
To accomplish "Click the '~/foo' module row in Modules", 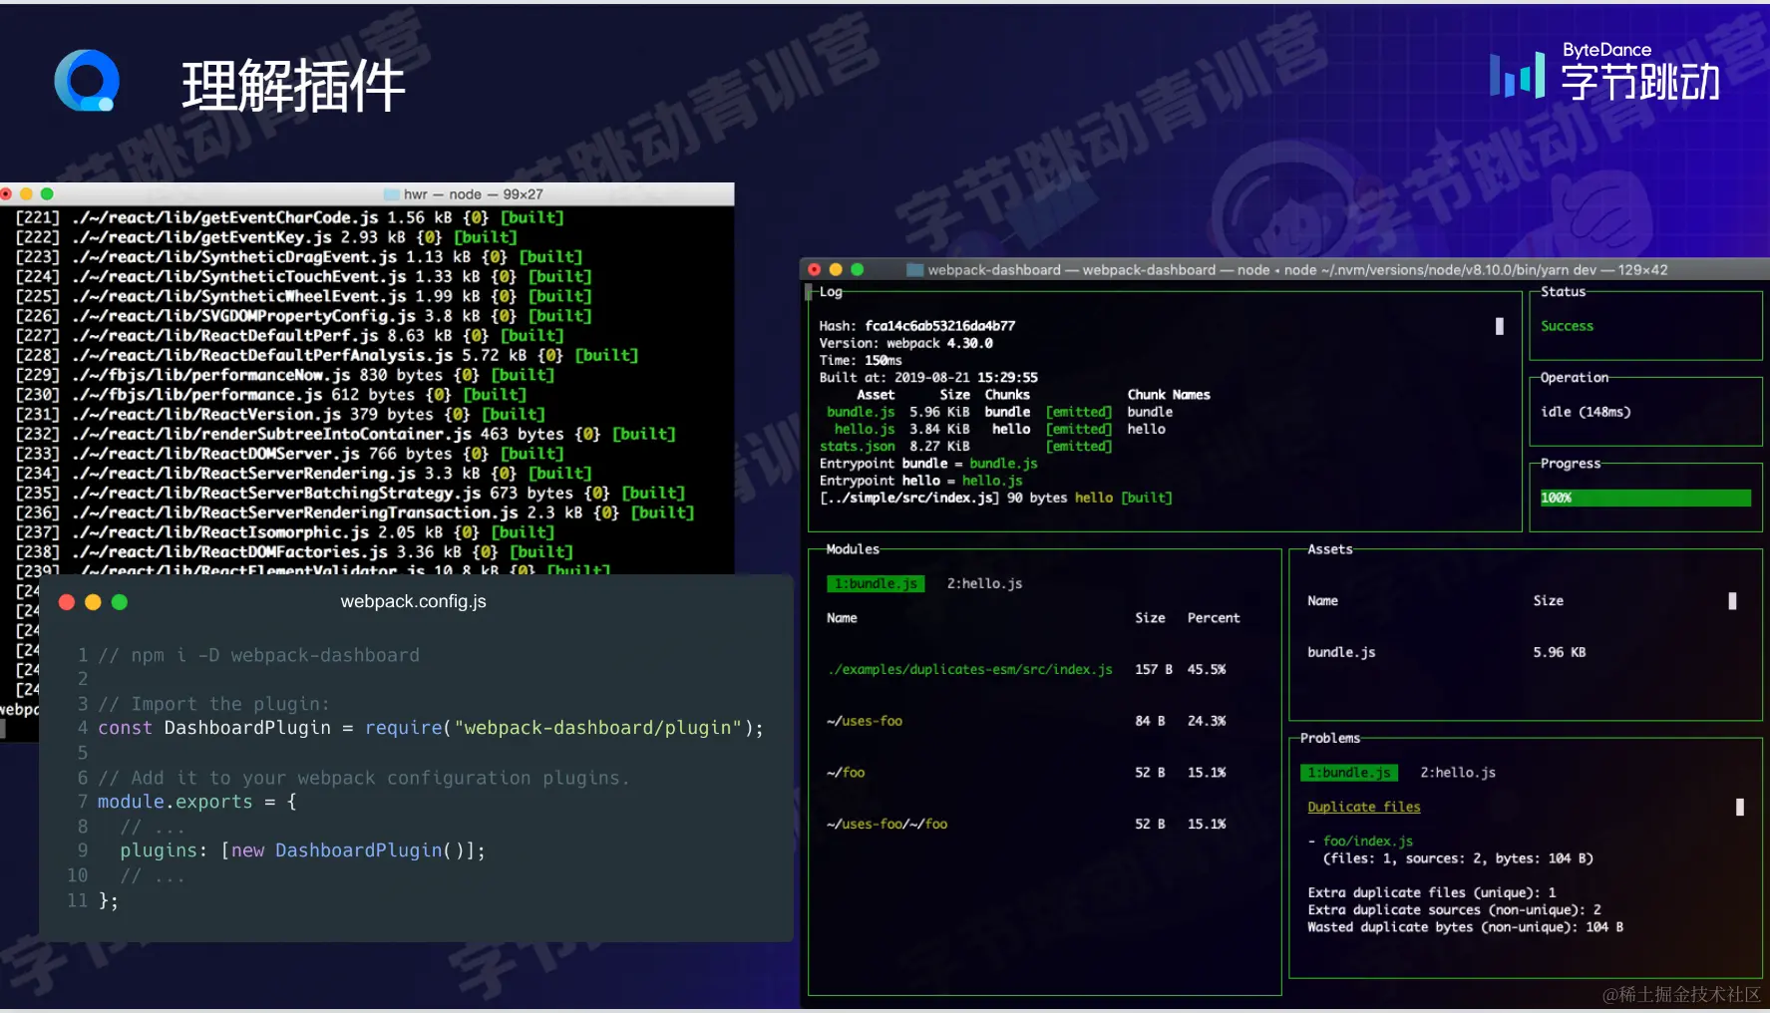I will click(x=1026, y=773).
